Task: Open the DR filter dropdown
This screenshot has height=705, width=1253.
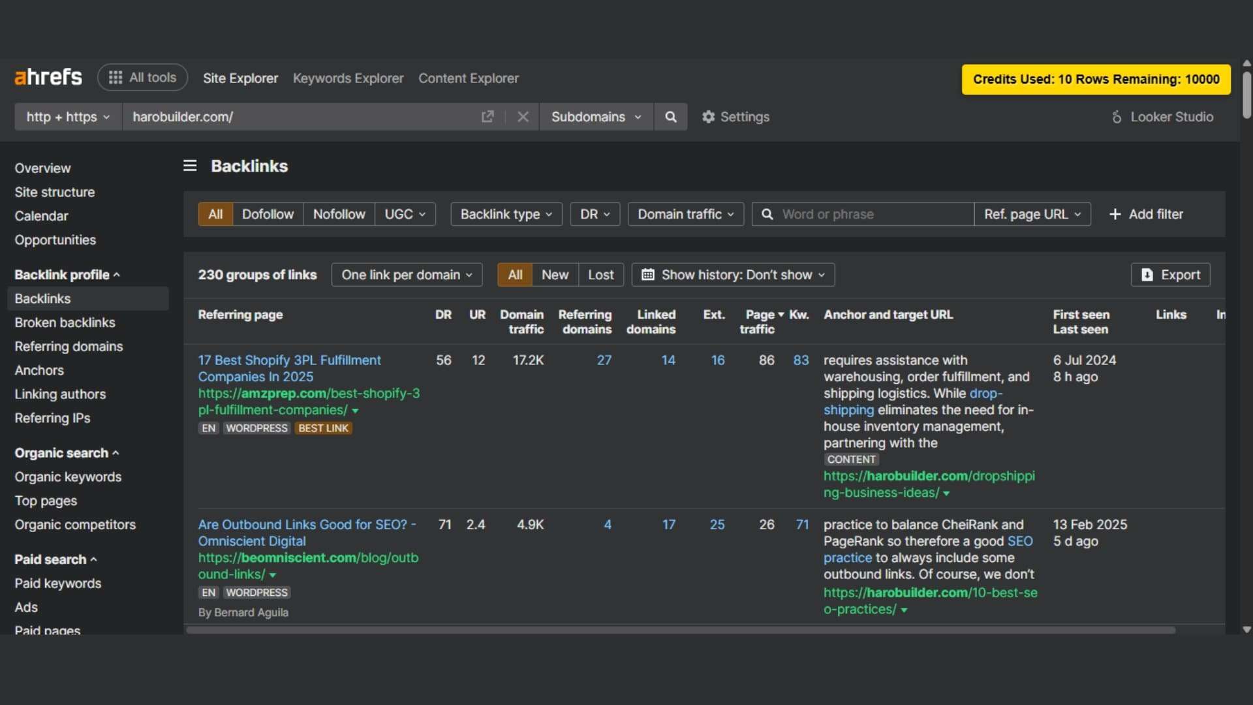Action: 595,214
